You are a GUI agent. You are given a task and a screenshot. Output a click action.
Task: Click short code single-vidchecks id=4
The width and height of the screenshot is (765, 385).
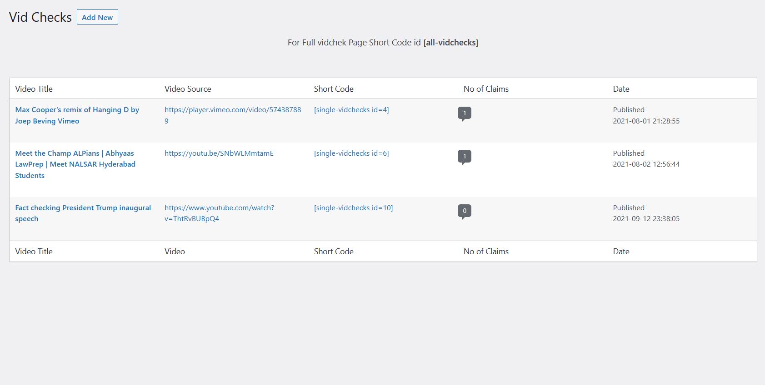pos(351,110)
